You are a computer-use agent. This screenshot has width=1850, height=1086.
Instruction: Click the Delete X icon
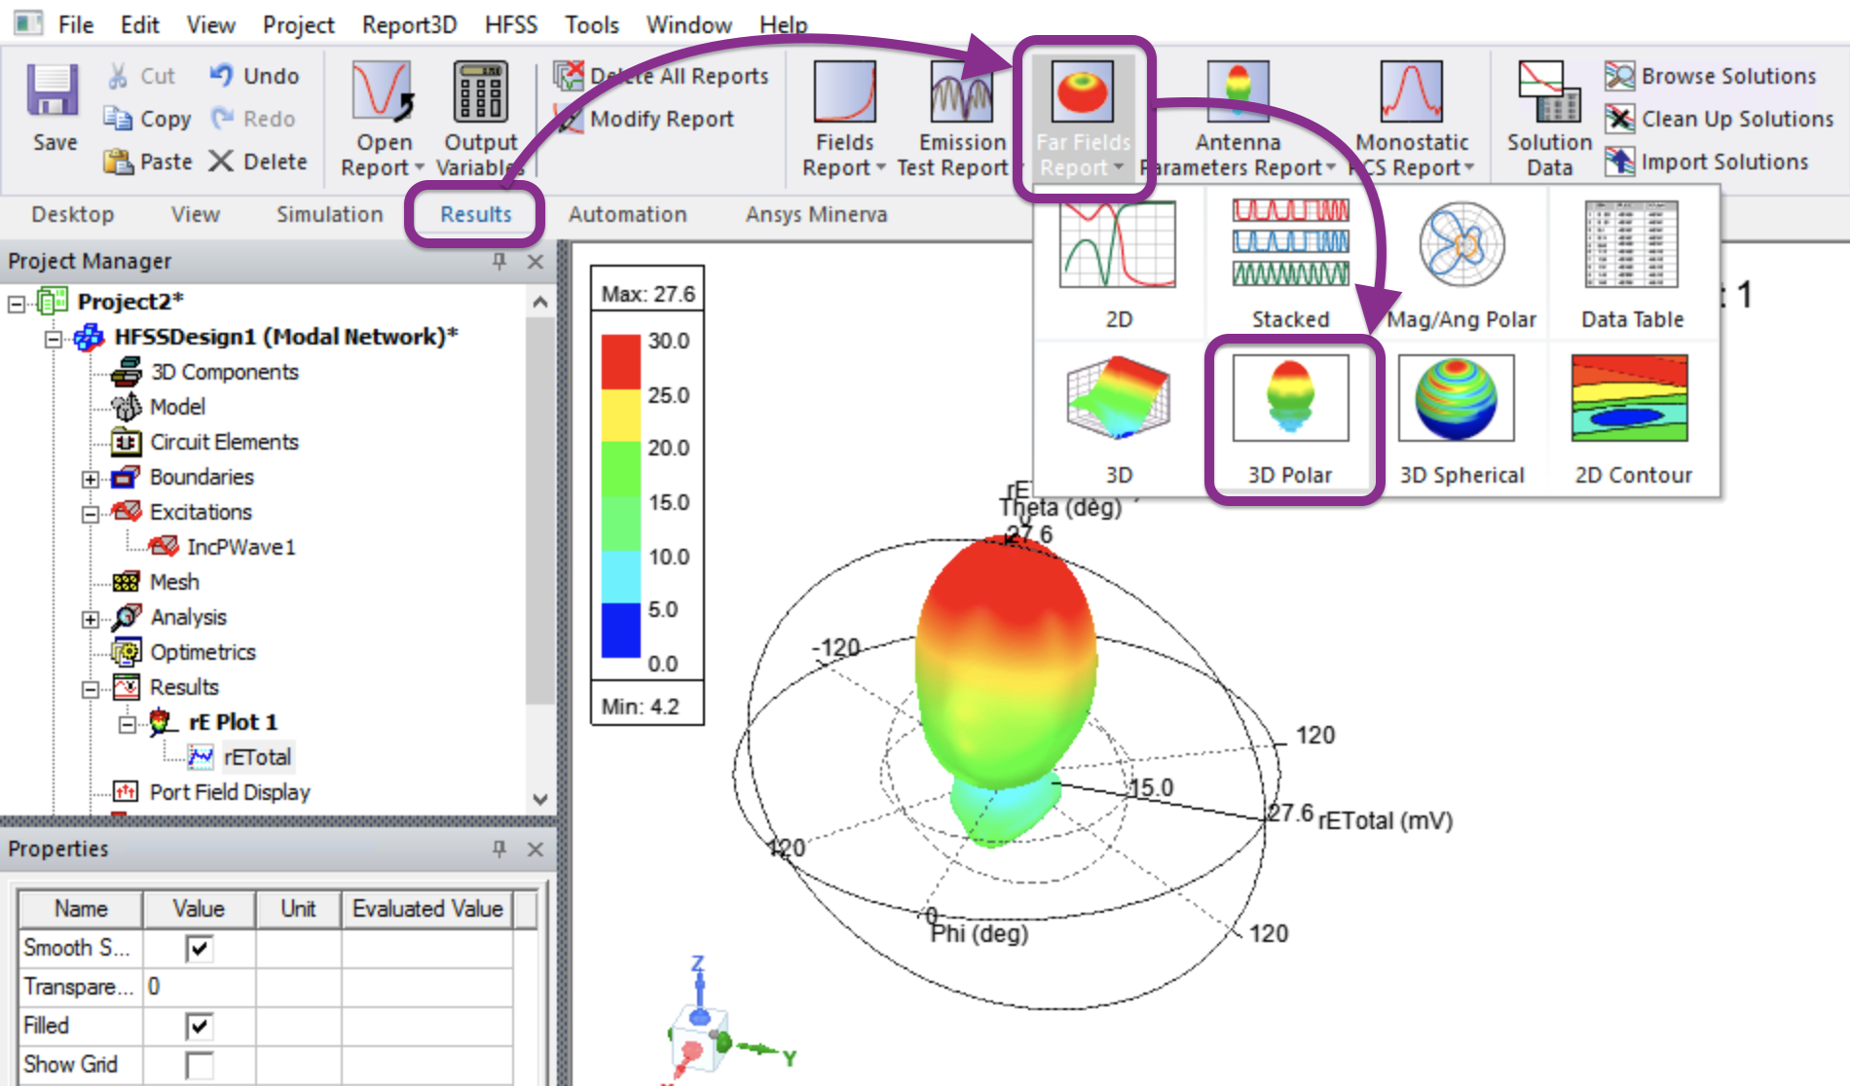click(221, 162)
